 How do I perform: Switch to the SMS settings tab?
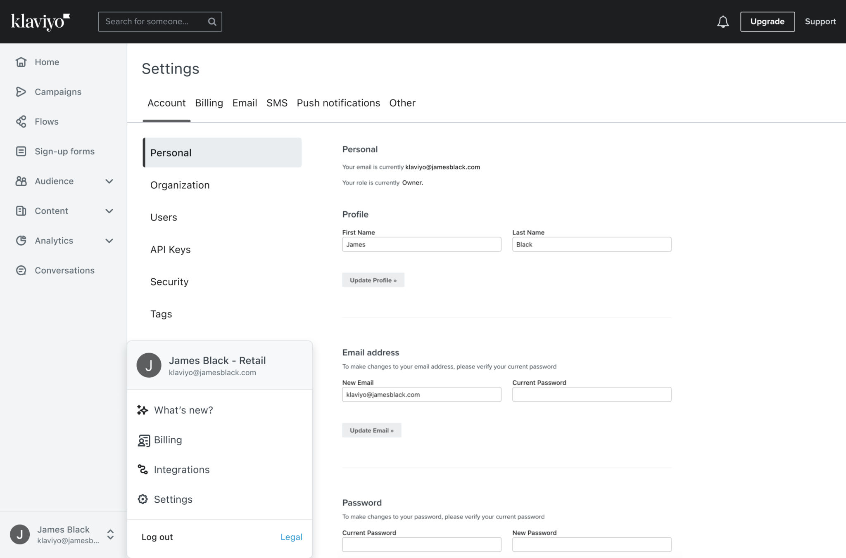point(277,103)
